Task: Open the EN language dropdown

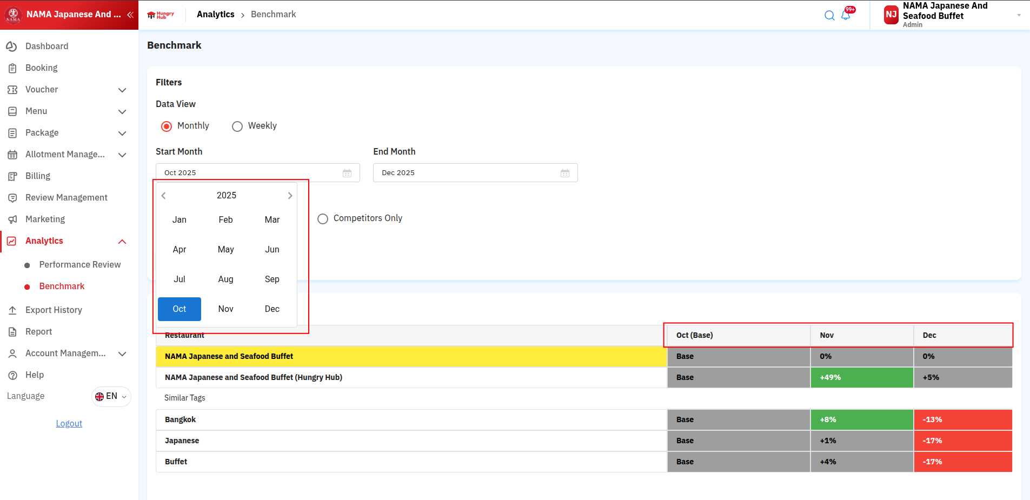Action: 111,396
